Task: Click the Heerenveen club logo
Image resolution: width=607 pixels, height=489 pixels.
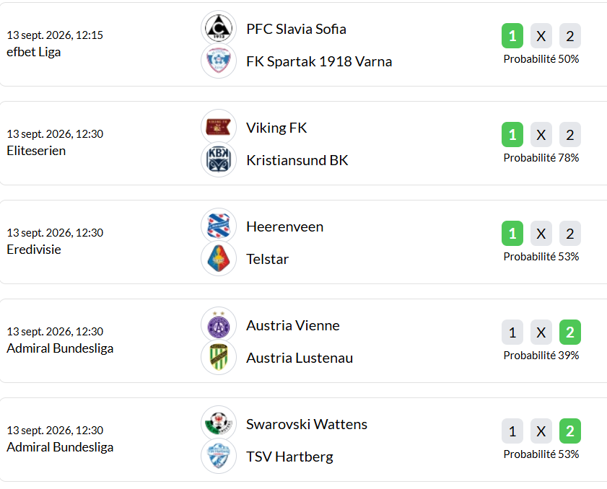Action: click(x=219, y=226)
